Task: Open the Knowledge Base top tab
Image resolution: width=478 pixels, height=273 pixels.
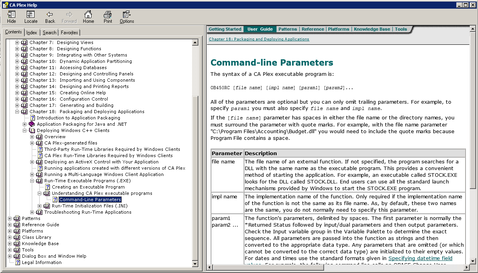Action: pos(372,29)
